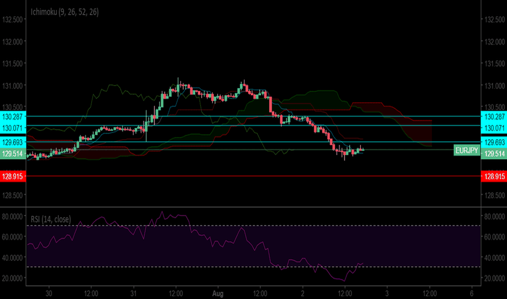Viewport: 507px width, 299px height.
Task: Click the lower dashed RSI oversold line
Action: click(253, 267)
